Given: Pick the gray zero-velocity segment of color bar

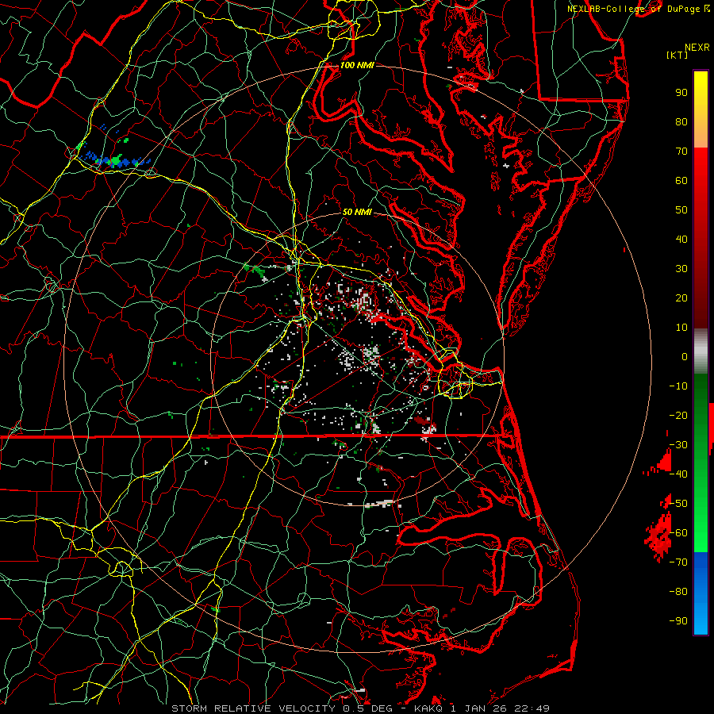Looking at the screenshot, I should (x=701, y=351).
